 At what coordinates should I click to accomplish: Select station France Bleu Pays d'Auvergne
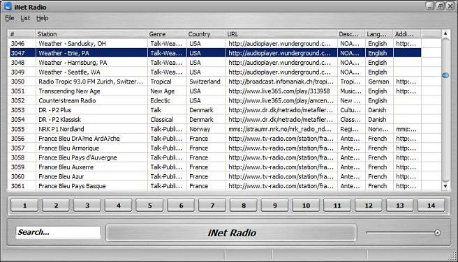click(x=77, y=157)
